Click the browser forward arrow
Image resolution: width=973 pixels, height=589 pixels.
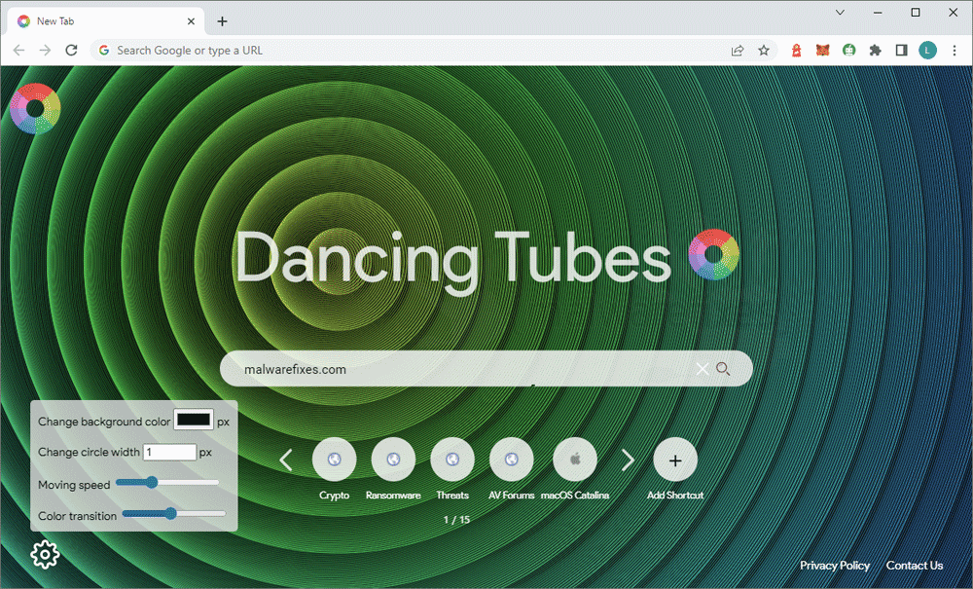[x=45, y=51]
